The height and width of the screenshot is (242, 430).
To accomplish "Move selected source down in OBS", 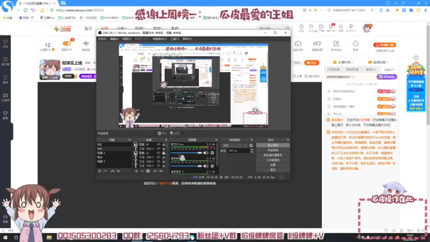I will coord(161,171).
